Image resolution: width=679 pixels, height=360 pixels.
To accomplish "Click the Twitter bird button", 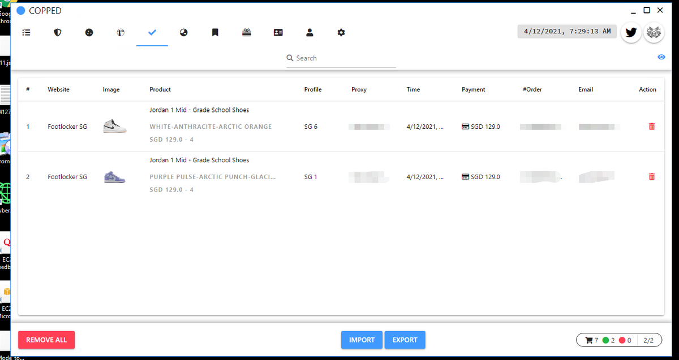I will (x=631, y=32).
